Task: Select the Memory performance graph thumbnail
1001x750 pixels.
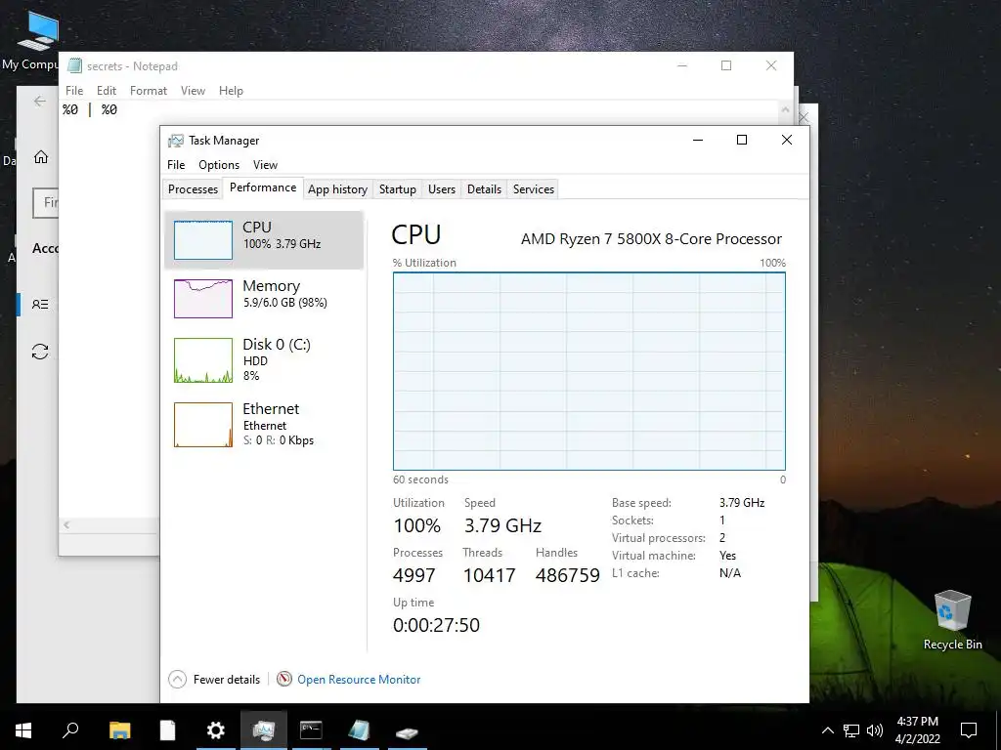Action: tap(203, 299)
